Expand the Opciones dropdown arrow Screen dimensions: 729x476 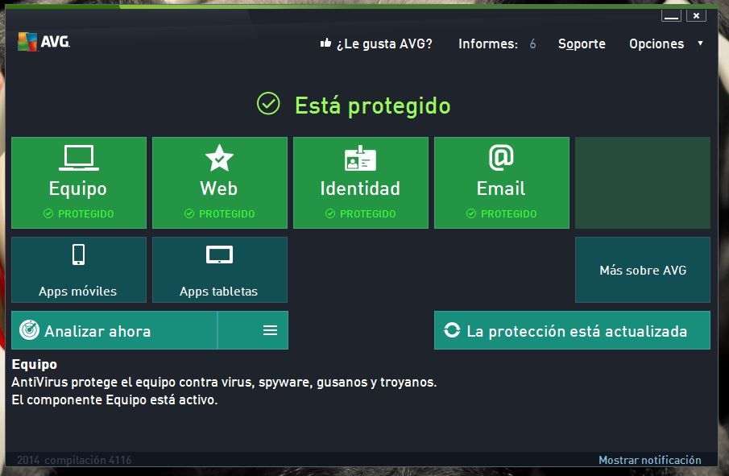[700, 43]
